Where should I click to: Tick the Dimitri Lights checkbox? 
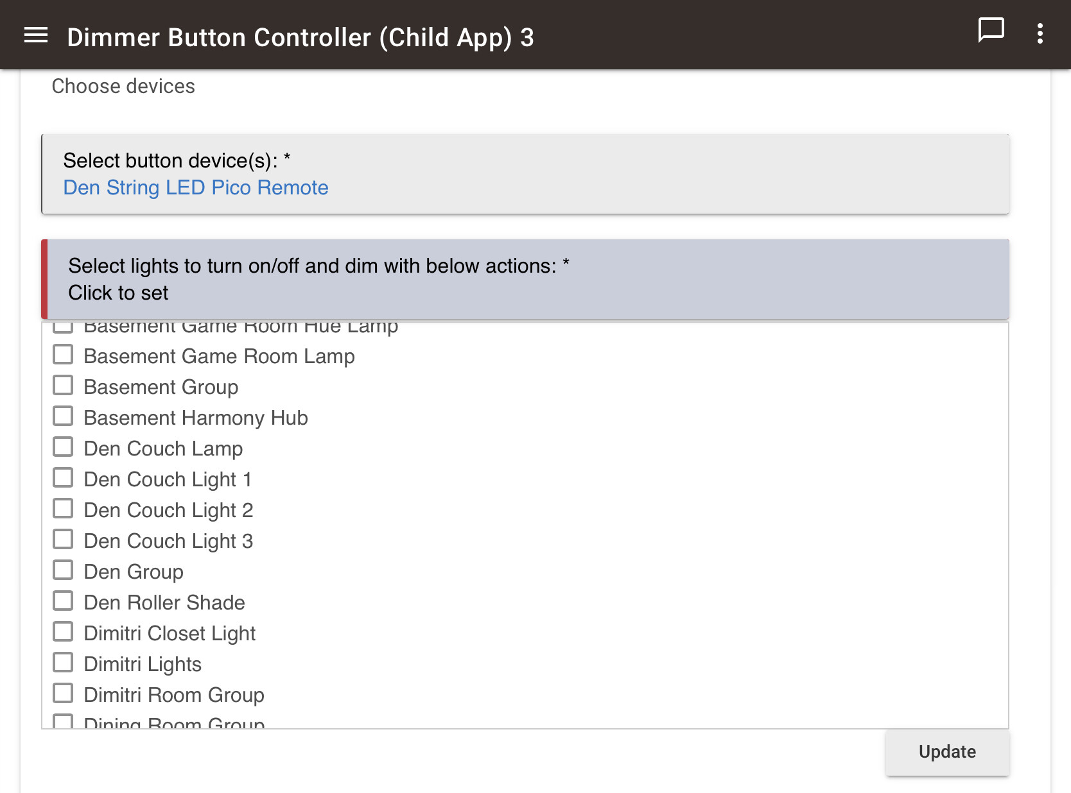(63, 663)
